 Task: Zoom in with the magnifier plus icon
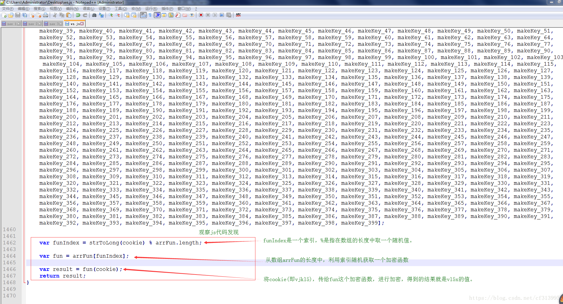click(x=111, y=15)
